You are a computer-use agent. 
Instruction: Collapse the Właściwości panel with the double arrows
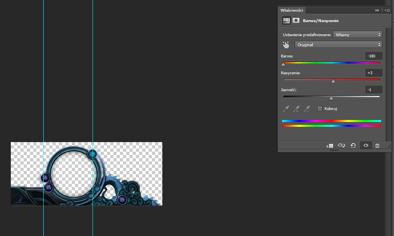377,10
